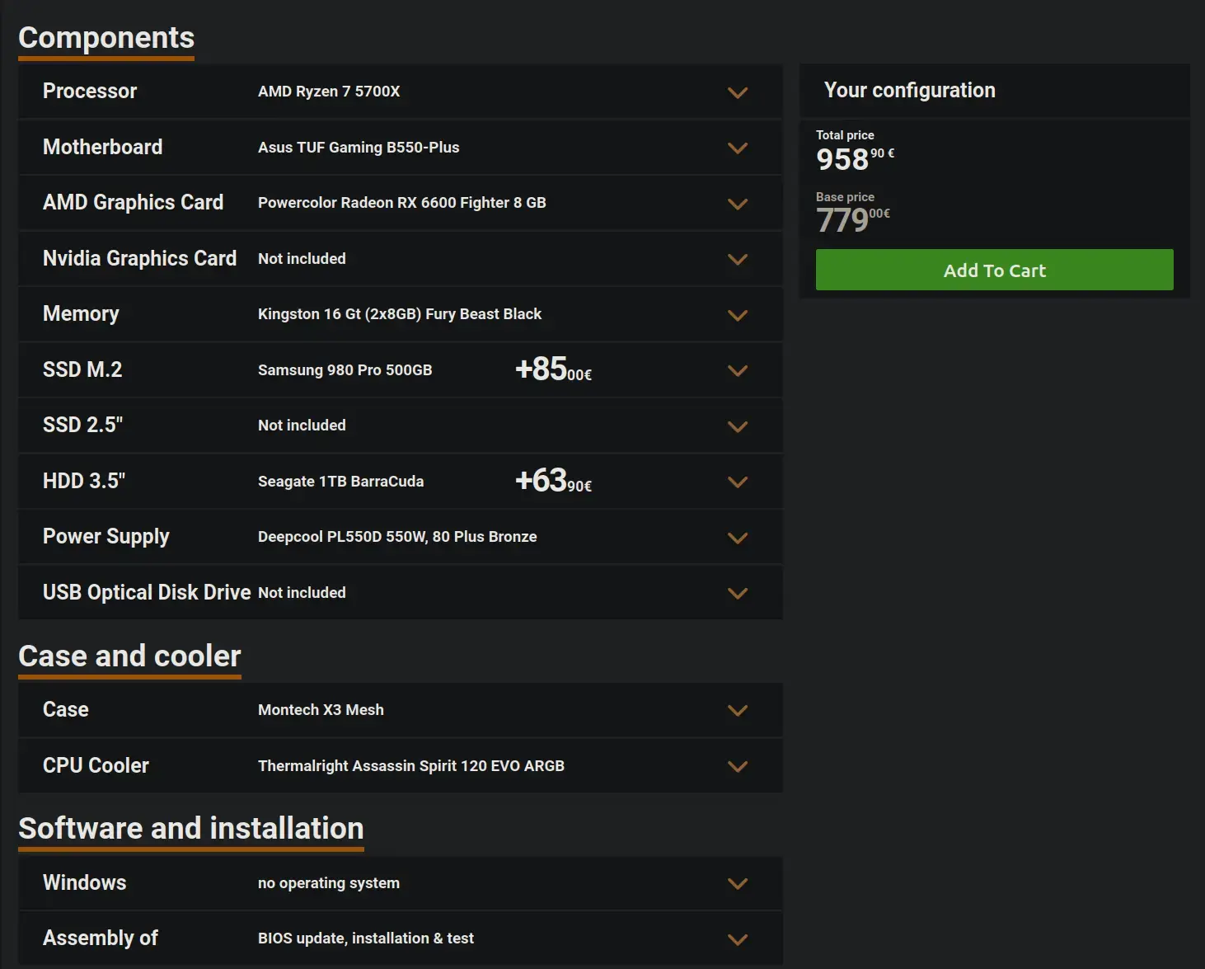Click the SSD 2.5" label

click(x=83, y=425)
